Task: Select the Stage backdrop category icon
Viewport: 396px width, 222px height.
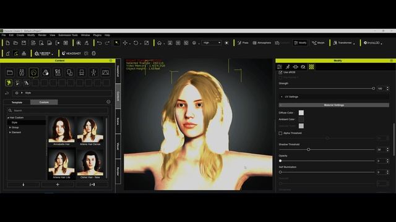Action: click(x=105, y=73)
